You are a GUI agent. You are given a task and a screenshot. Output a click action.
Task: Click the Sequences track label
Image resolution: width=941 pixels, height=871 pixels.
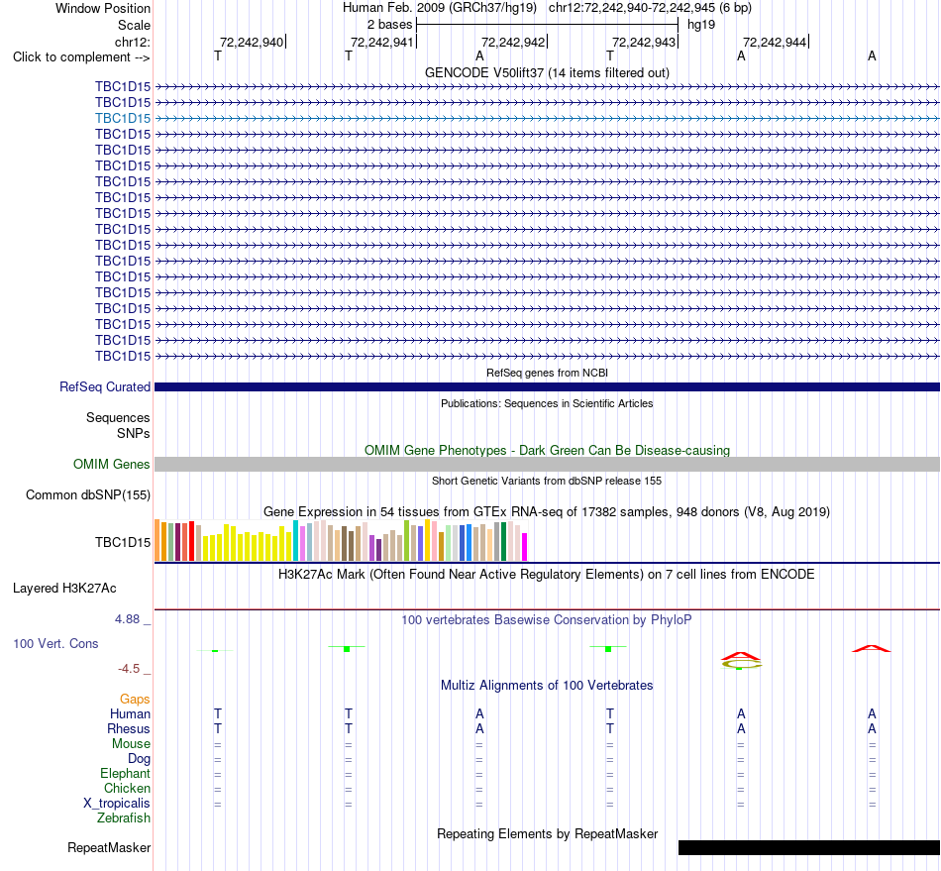118,418
